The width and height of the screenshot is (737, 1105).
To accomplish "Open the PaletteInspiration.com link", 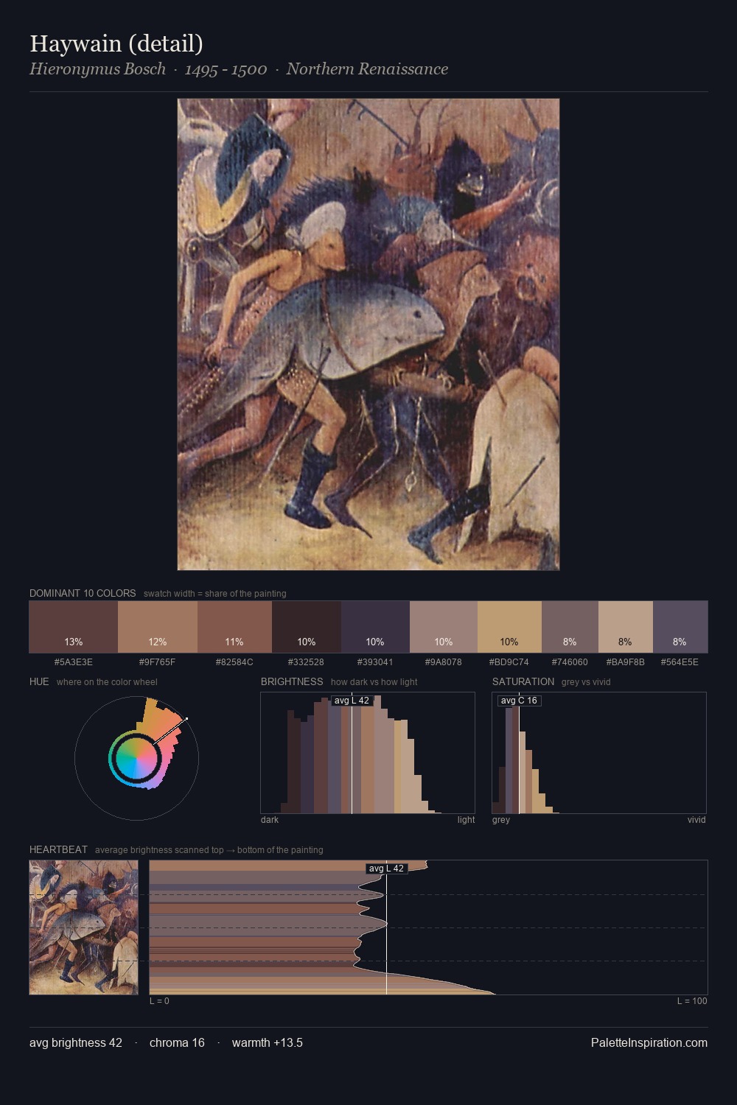I will point(649,1042).
